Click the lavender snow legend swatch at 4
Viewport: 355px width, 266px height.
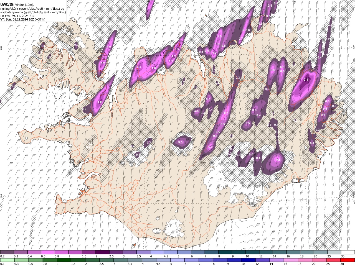(x=157, y=252)
